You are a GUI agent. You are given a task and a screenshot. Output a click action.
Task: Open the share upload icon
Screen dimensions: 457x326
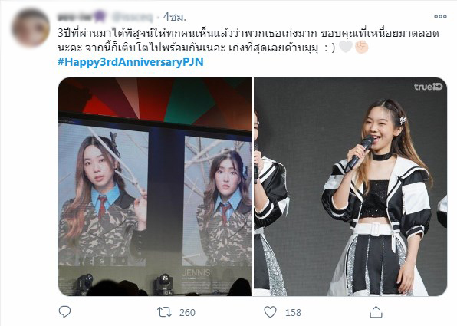(x=376, y=311)
